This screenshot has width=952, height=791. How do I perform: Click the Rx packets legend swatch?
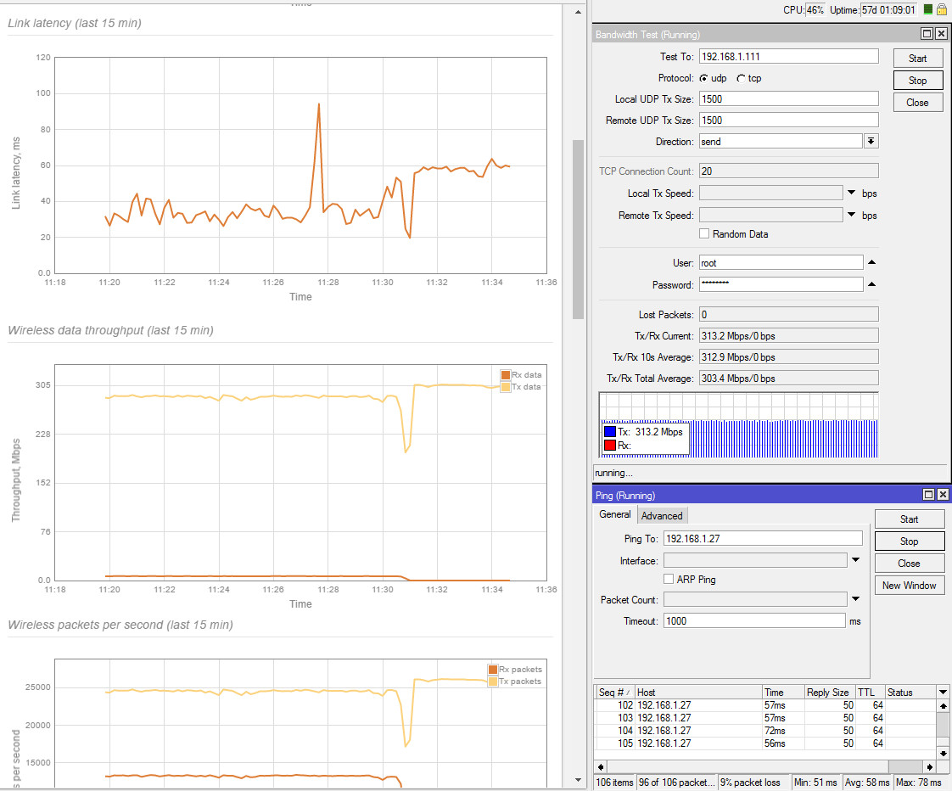[493, 670]
